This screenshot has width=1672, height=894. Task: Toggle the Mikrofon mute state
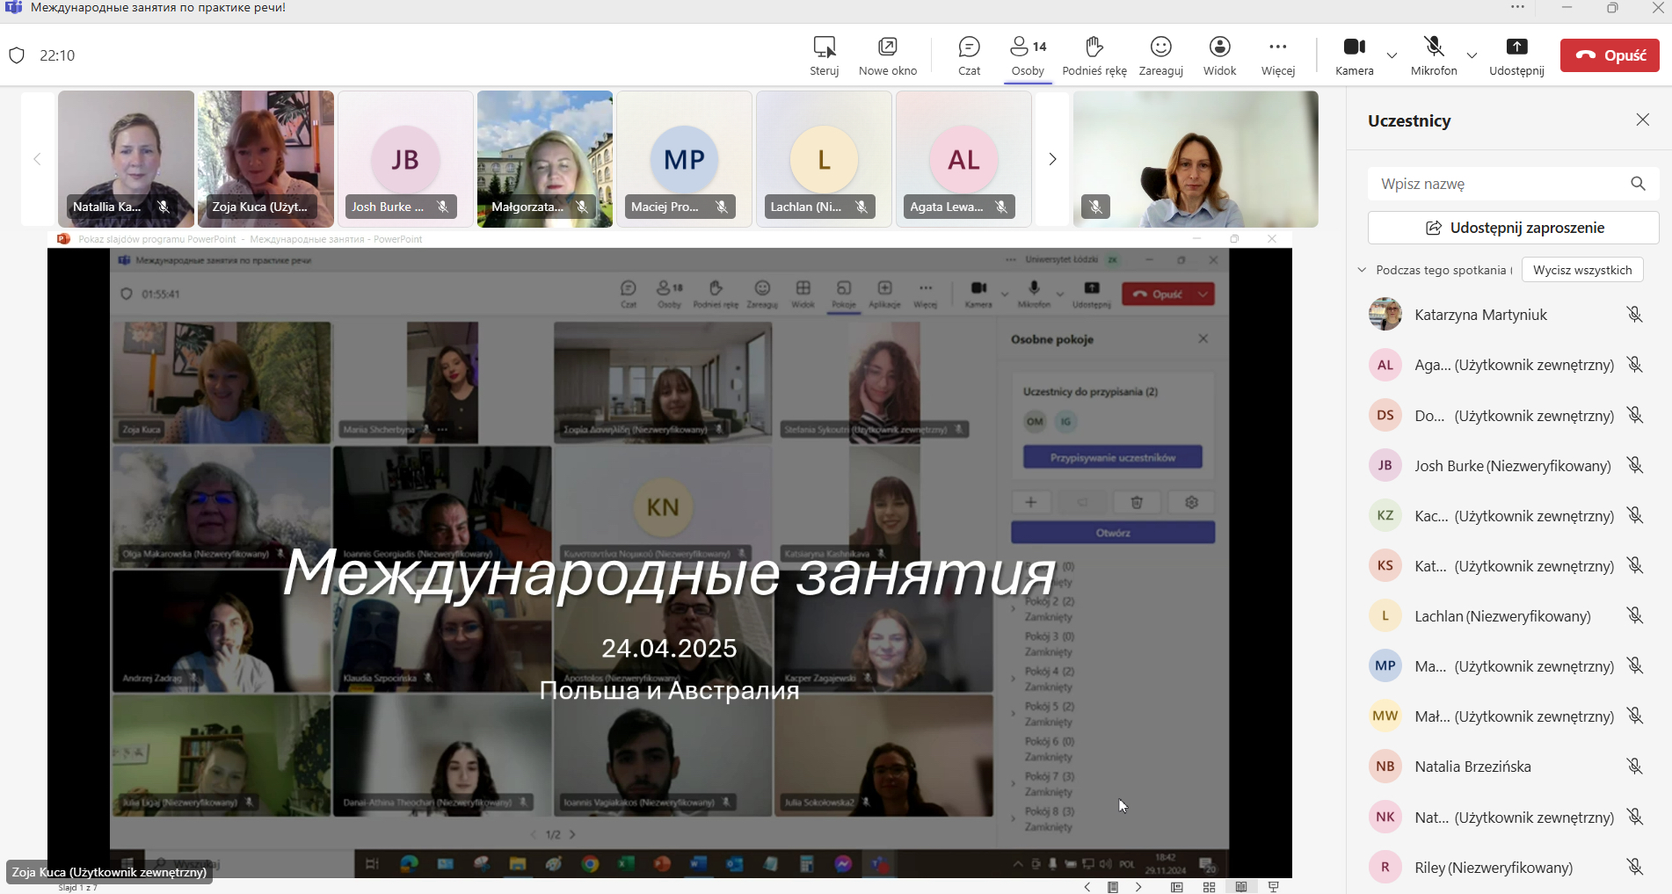(x=1434, y=55)
